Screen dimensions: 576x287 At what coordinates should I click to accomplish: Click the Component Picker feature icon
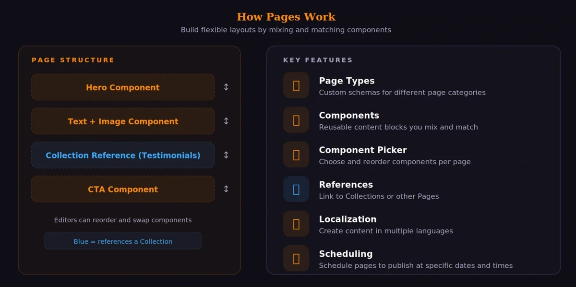tap(296, 155)
